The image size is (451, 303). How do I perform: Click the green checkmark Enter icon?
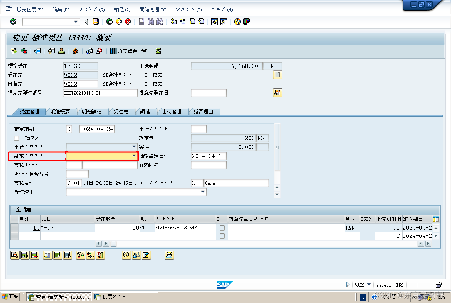[x=13, y=22]
